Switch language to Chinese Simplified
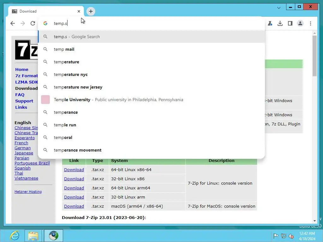323x242 pixels. tap(26, 128)
